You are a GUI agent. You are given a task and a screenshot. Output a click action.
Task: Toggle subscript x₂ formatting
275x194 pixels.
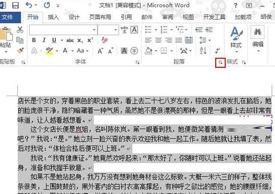click(80, 41)
